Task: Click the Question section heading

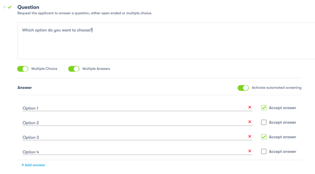Action: [28, 7]
